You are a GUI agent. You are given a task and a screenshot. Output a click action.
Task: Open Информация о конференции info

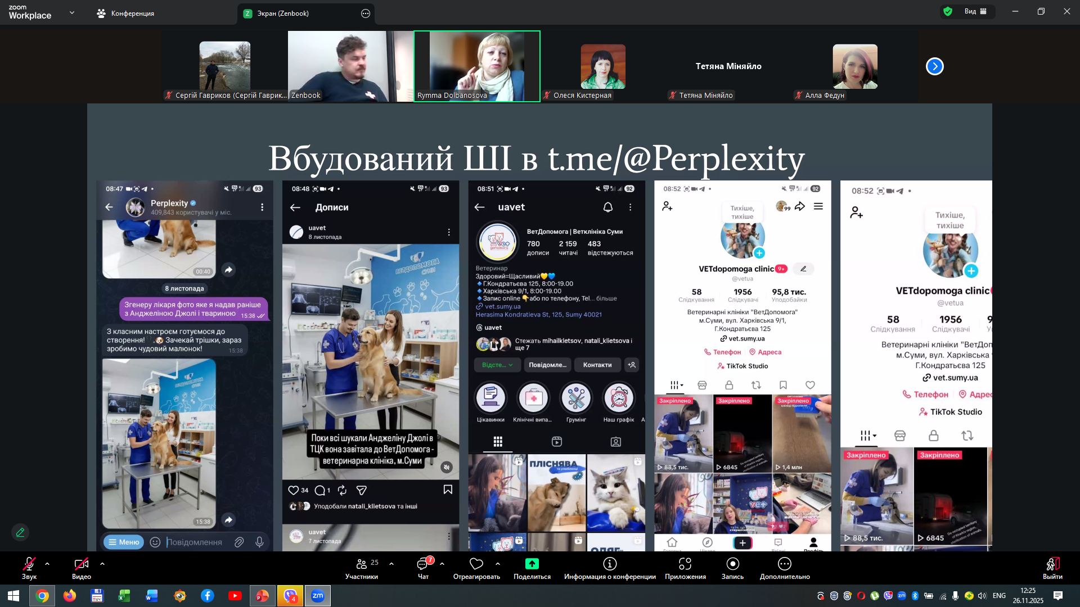(609, 564)
